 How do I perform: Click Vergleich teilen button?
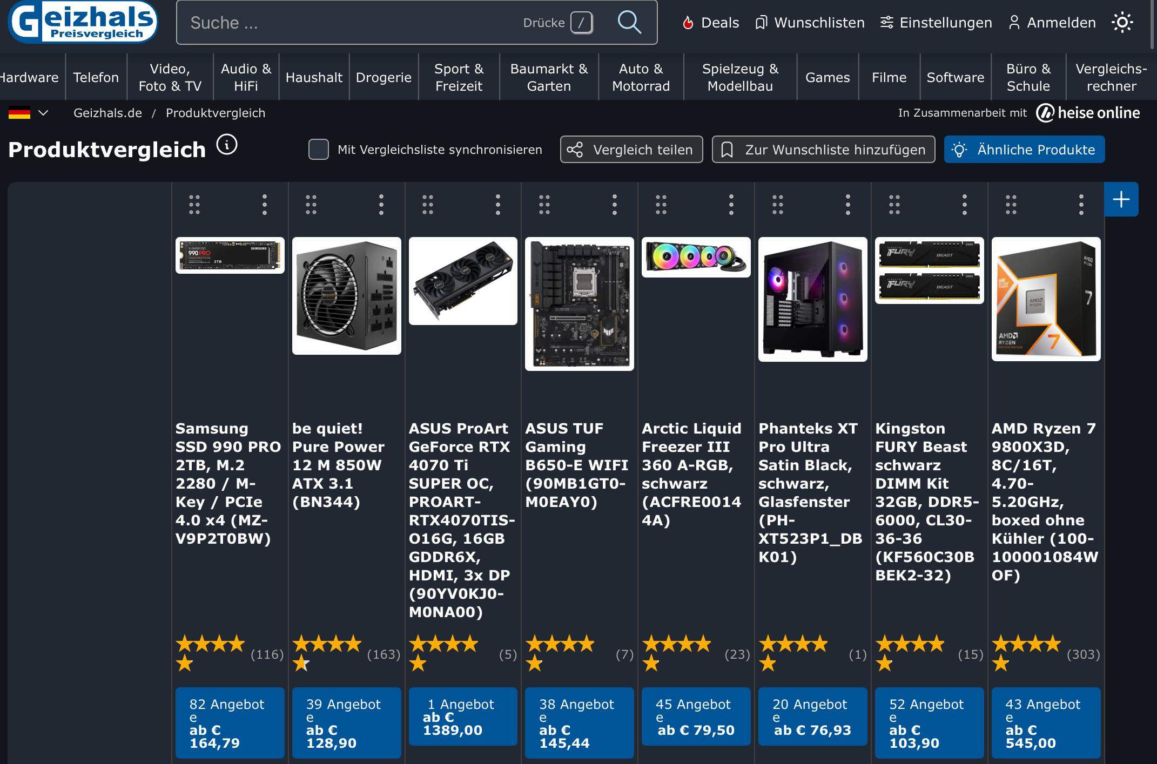[631, 150]
